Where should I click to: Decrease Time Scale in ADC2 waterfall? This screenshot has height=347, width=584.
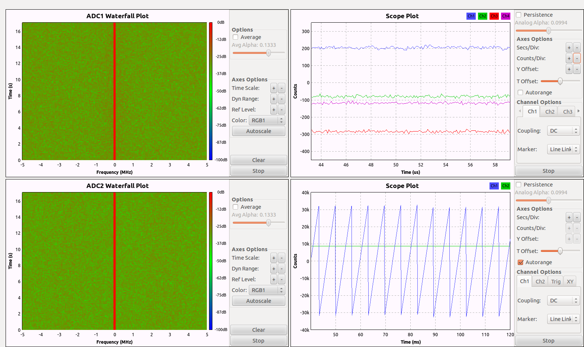(282, 258)
